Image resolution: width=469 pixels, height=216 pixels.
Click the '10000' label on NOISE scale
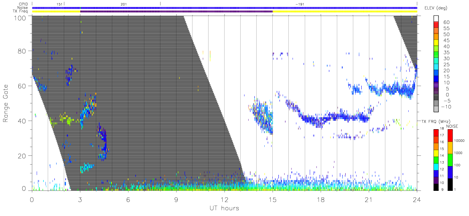click(459, 141)
